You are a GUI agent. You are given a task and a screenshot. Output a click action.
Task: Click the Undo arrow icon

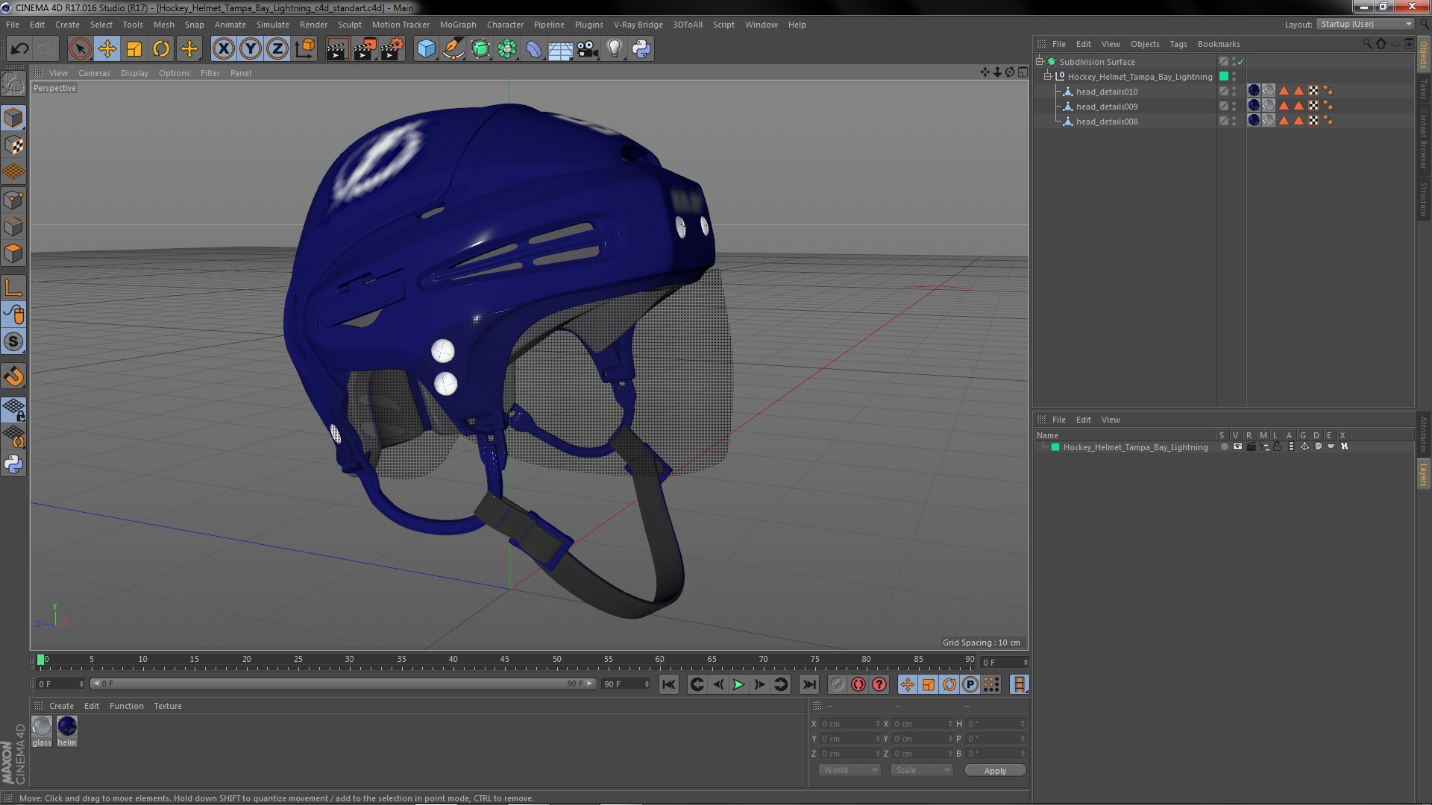click(19, 49)
